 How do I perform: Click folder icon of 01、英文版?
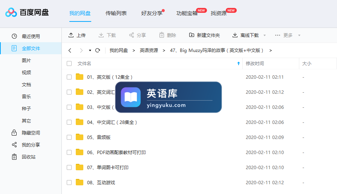80,77
